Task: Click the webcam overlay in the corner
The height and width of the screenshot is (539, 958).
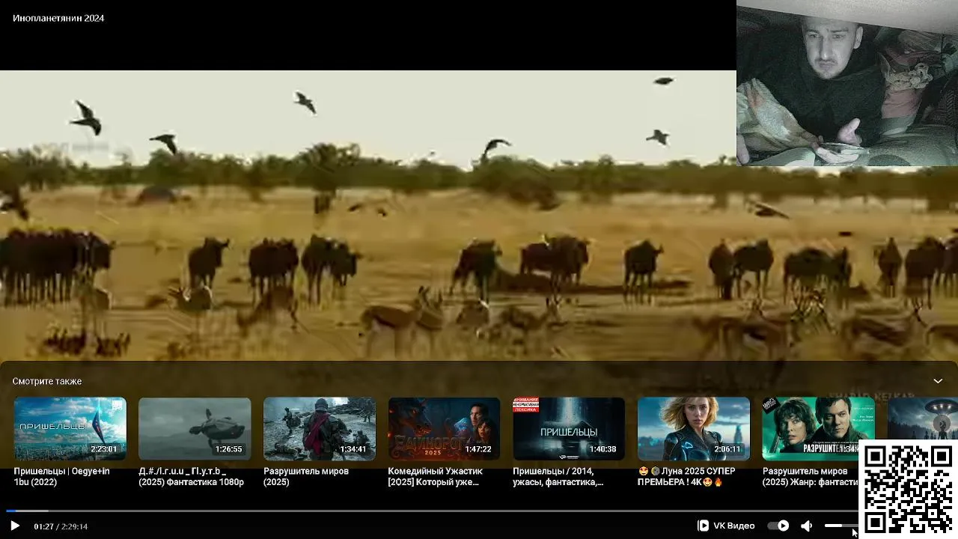Action: click(847, 83)
